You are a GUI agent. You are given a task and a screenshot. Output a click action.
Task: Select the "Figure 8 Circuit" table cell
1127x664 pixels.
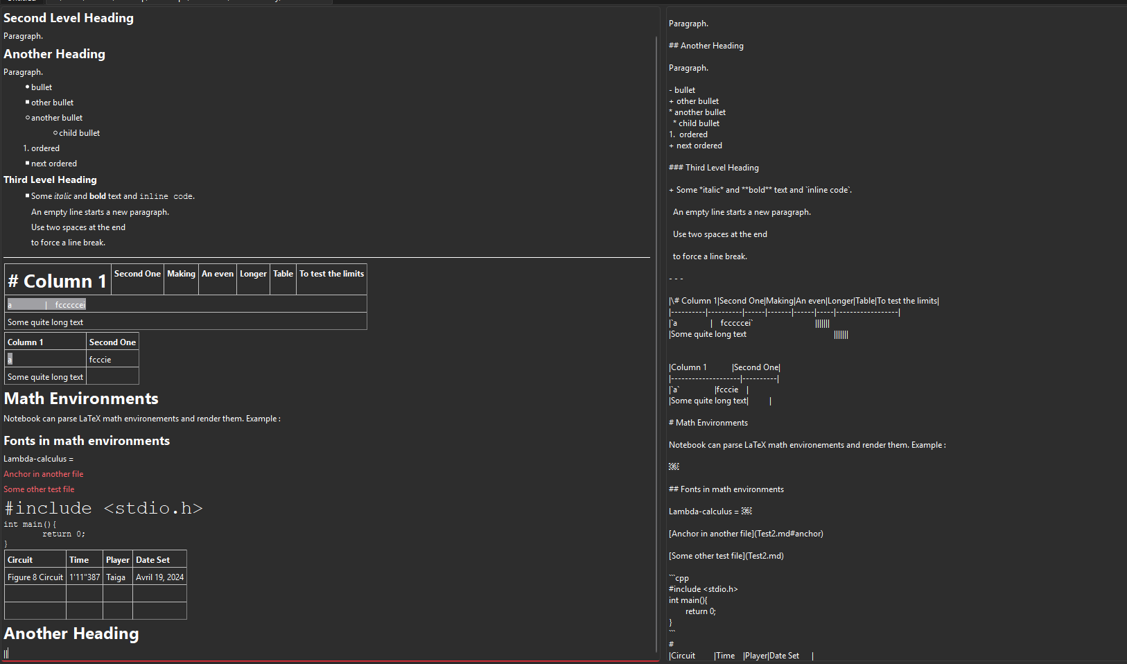[35, 577]
